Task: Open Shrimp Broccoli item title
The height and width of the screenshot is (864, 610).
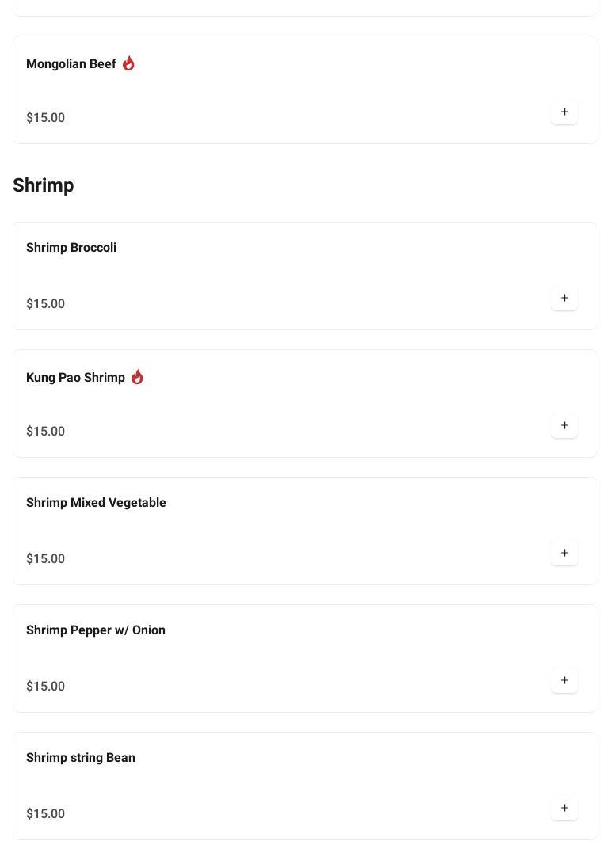Action: [71, 248]
